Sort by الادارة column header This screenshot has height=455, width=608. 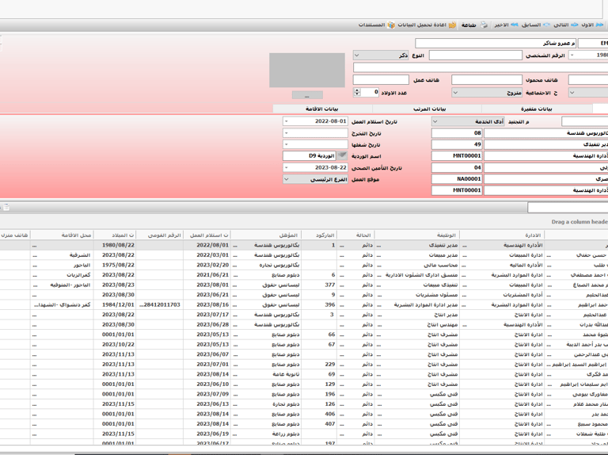pos(502,235)
